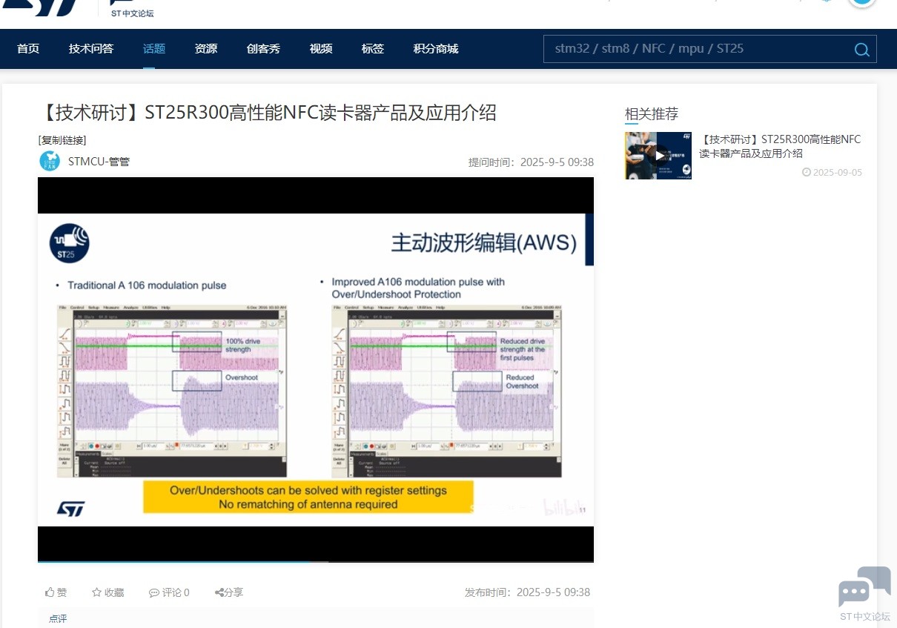Click the [复制链接] copy link

click(62, 140)
